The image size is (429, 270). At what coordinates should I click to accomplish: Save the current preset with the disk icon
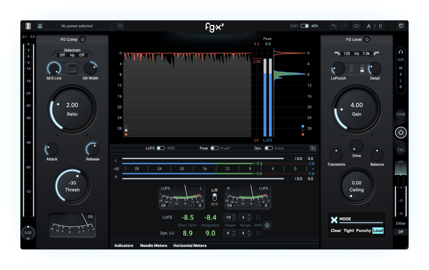[x=120, y=26]
